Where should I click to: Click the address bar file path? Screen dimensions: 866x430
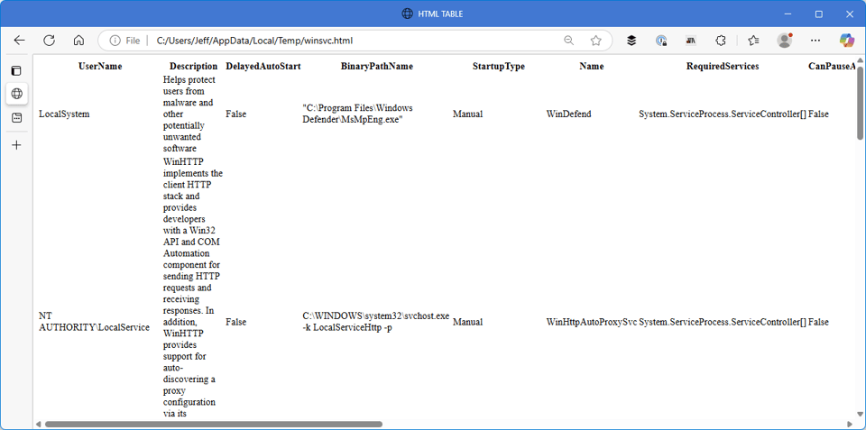(x=253, y=41)
